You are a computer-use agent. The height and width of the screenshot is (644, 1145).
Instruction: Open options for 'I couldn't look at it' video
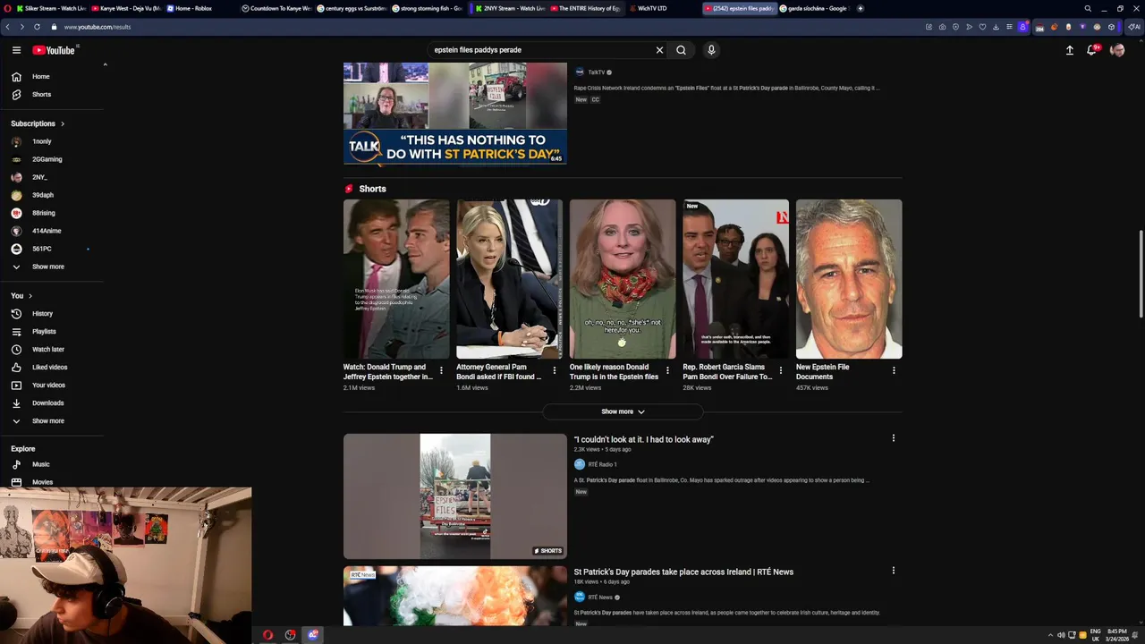[x=893, y=438]
